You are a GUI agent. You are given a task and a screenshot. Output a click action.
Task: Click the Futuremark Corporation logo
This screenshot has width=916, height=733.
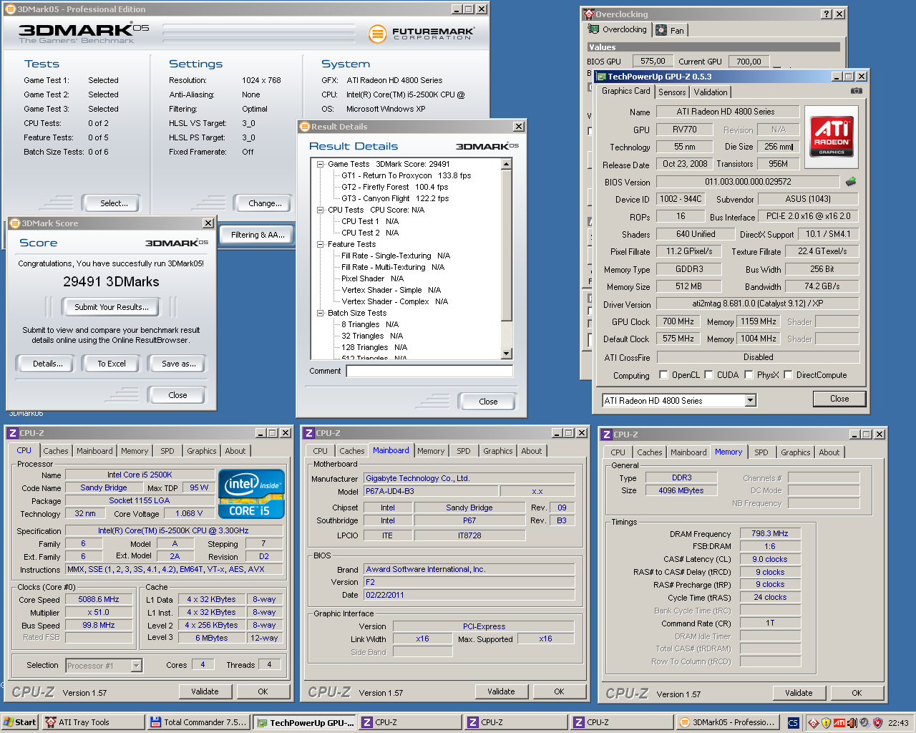pyautogui.click(x=421, y=34)
